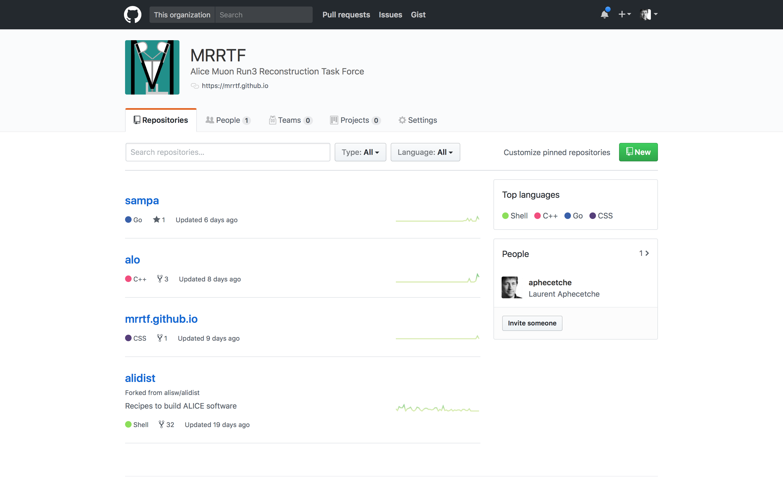View the sampa activity sparkline
This screenshot has width=783, height=489.
point(437,219)
